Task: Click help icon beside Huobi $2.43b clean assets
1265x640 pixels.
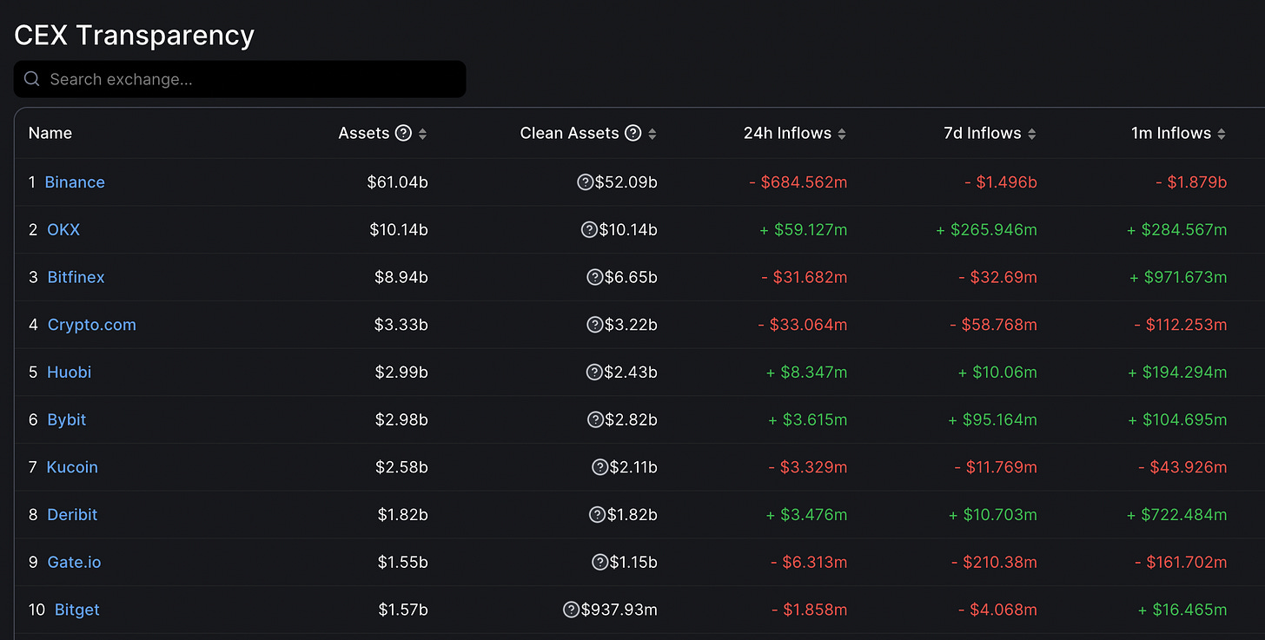Action: (594, 372)
